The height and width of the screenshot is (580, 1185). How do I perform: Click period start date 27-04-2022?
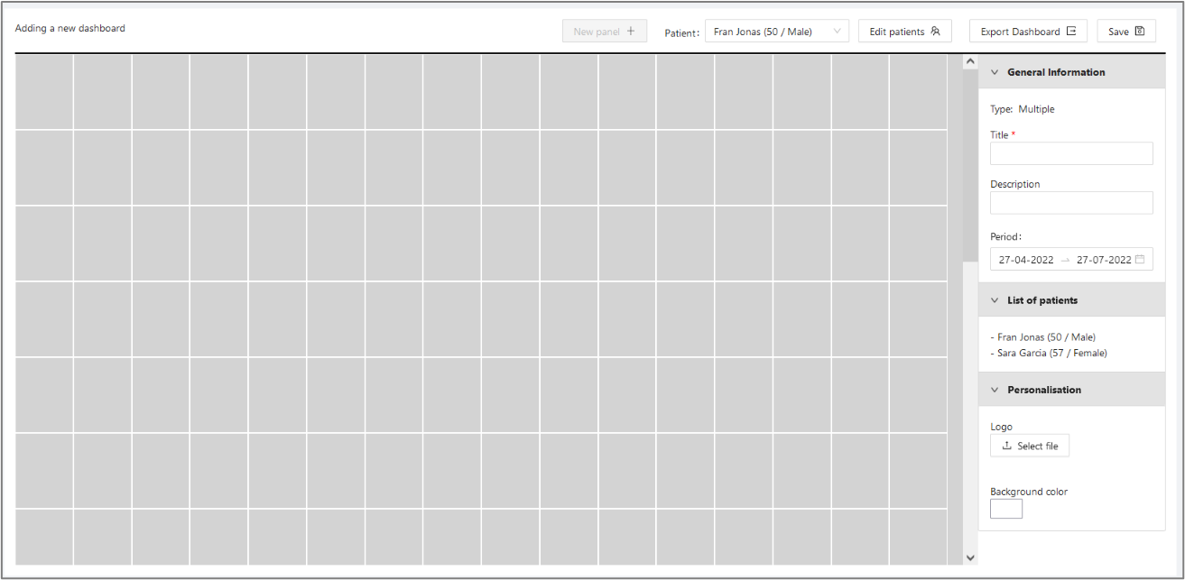tap(1026, 260)
